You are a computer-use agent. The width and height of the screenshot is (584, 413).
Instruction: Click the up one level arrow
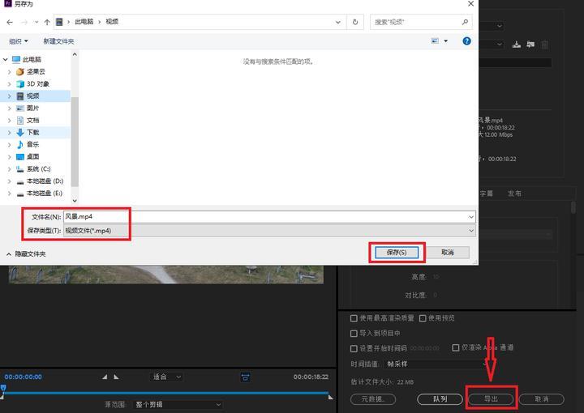click(x=48, y=22)
